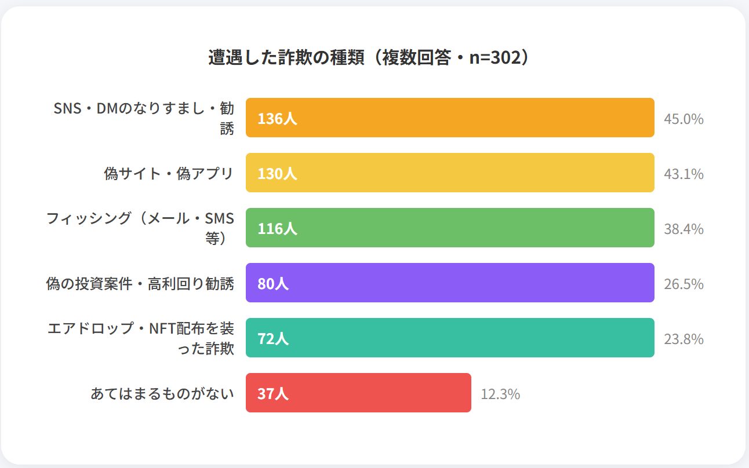
Task: Click the 26.5% percentage value
Action: coord(683,284)
